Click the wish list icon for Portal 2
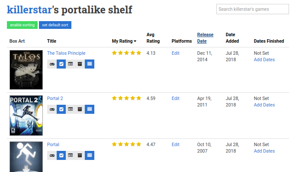The image size is (302, 172). (71, 109)
